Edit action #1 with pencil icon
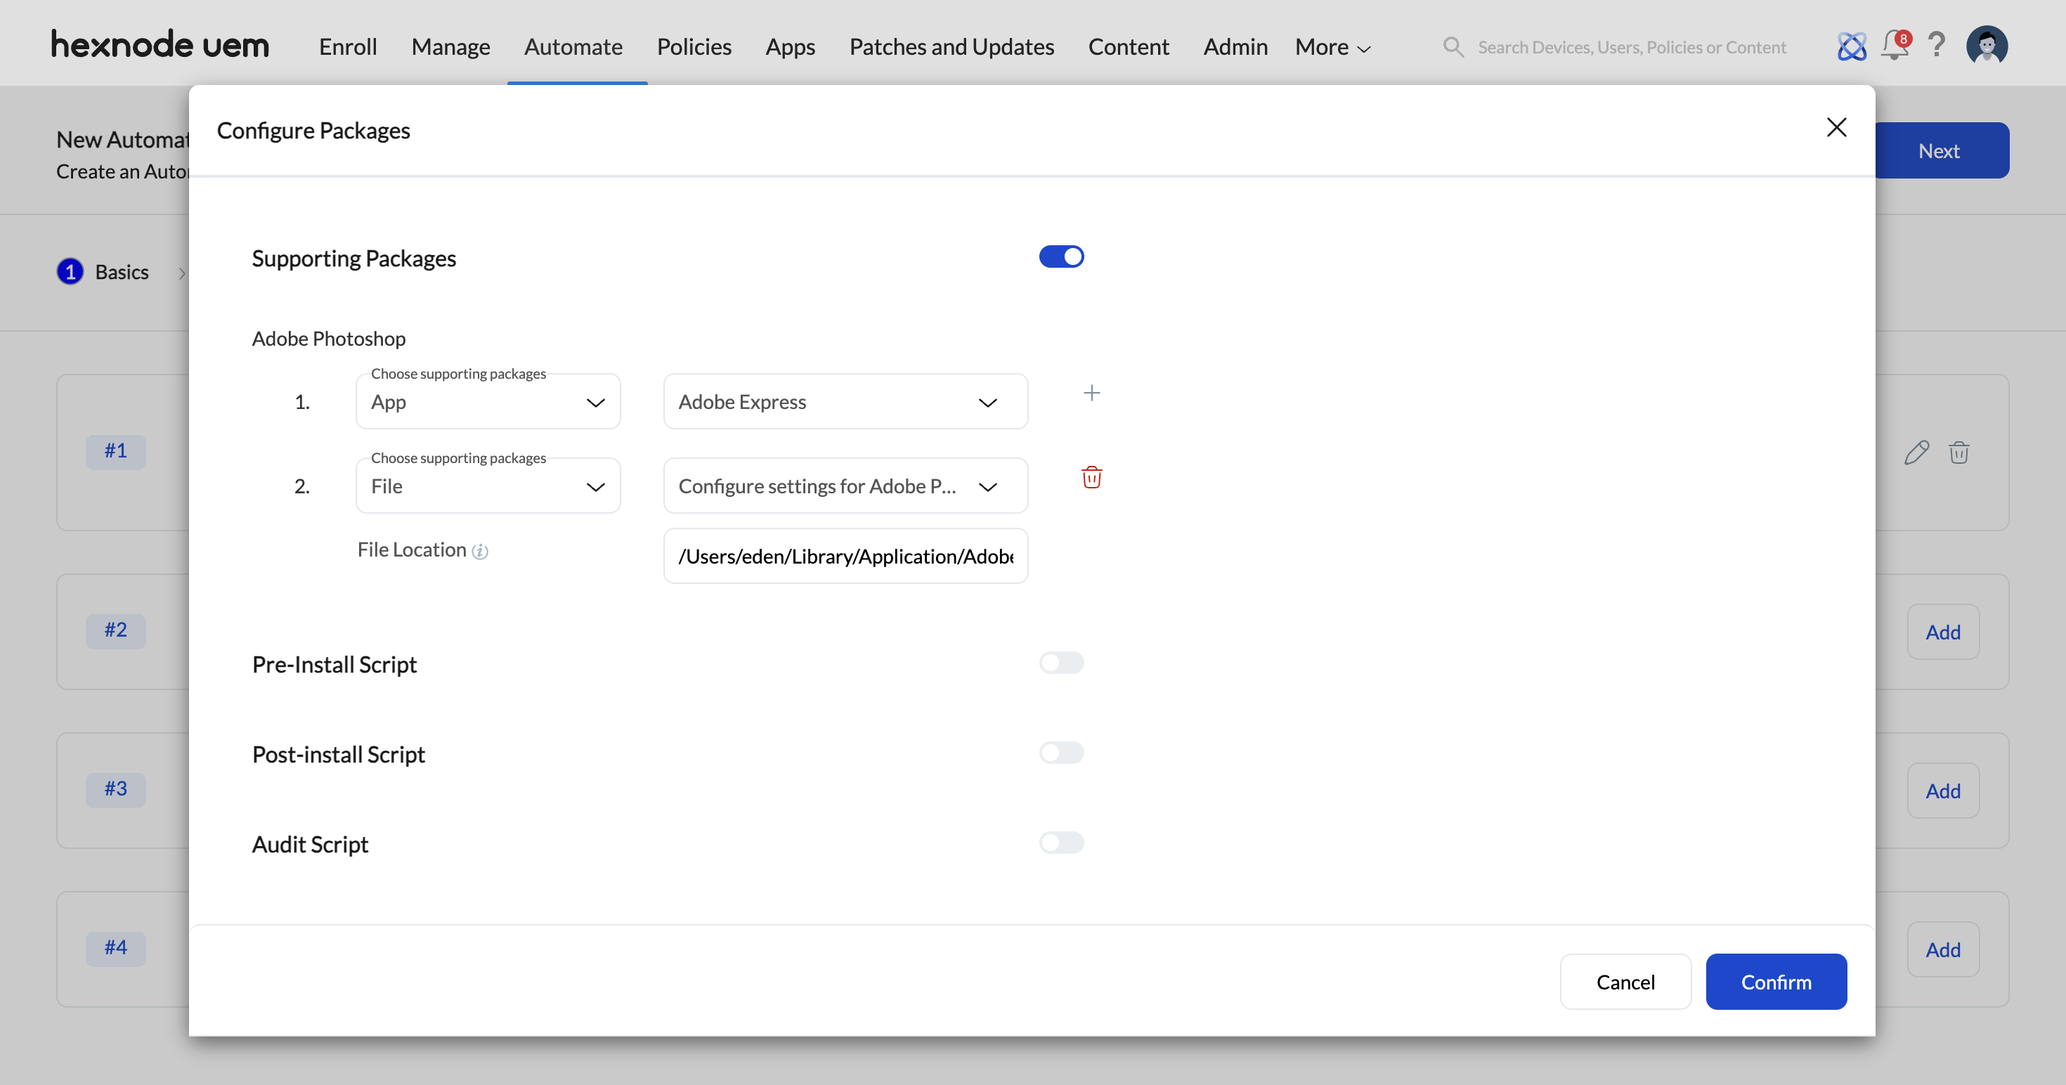 pos(1916,453)
